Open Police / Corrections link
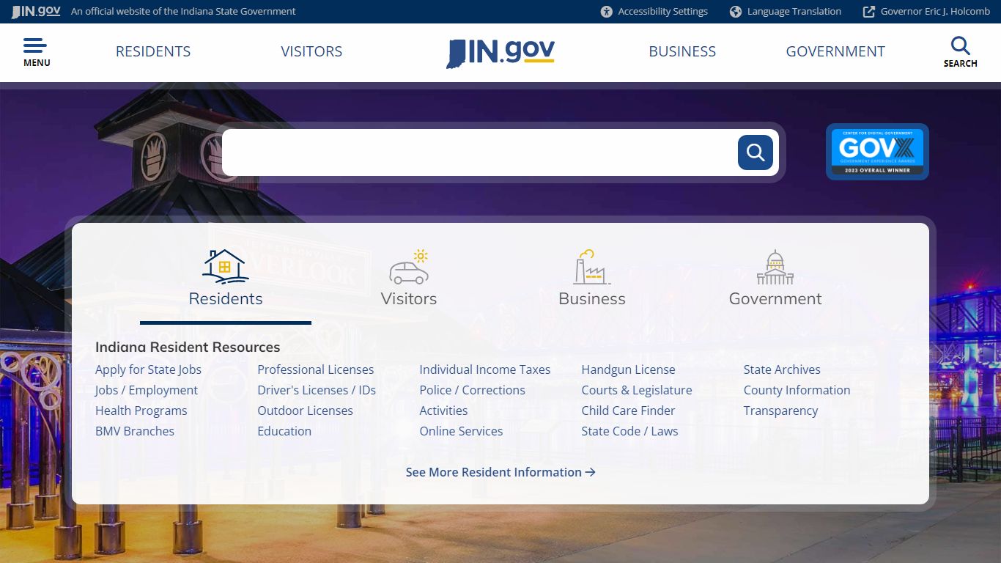This screenshot has width=1001, height=563. pyautogui.click(x=473, y=390)
